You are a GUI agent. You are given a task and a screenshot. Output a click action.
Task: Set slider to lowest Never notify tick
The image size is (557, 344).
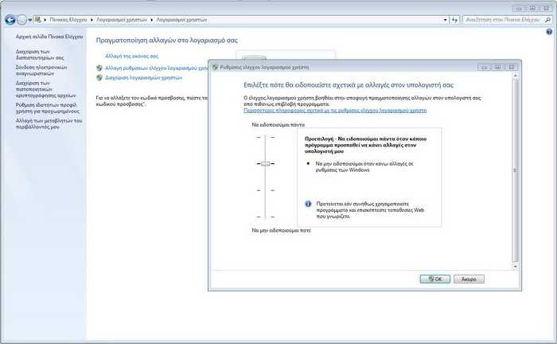coord(265,217)
